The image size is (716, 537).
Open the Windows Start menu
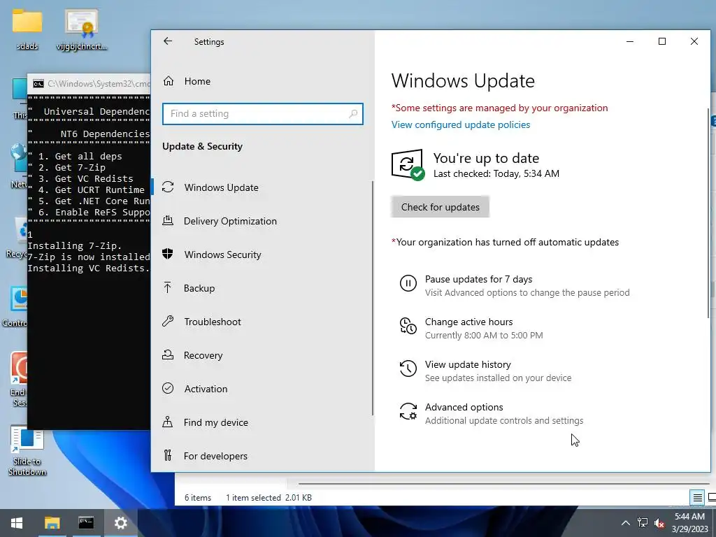click(x=17, y=523)
